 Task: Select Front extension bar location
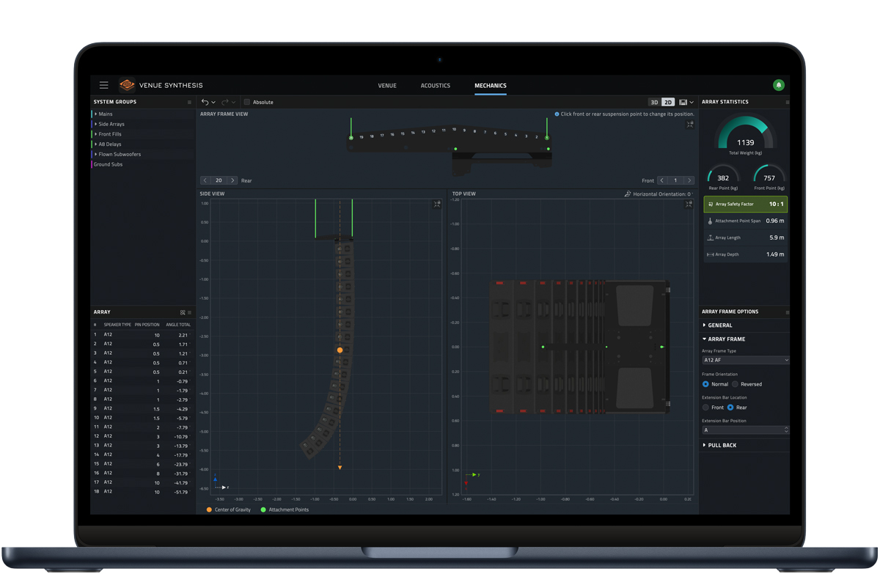point(706,408)
